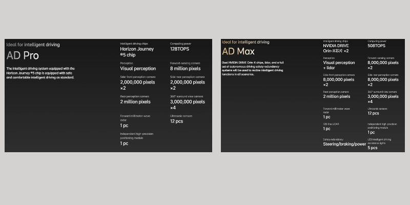Viewport: 410px width, 205px height.
Task: Click '8 million pixels' forward camera value
Action: click(185, 69)
